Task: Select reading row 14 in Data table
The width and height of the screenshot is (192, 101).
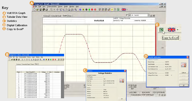Action: (38, 94)
